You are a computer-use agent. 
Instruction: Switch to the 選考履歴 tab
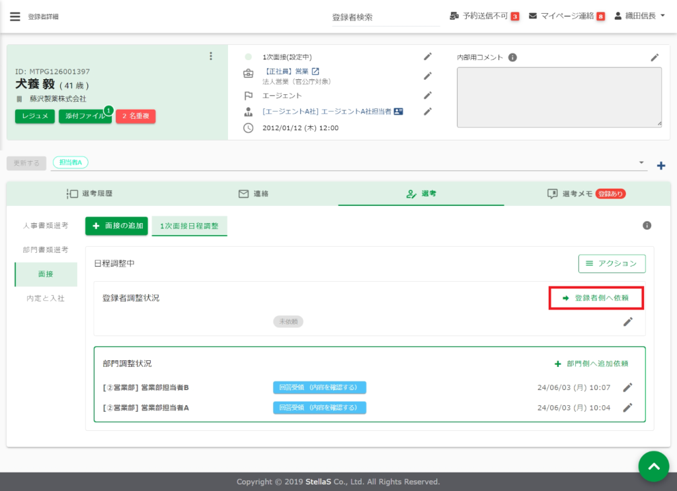[x=89, y=194]
